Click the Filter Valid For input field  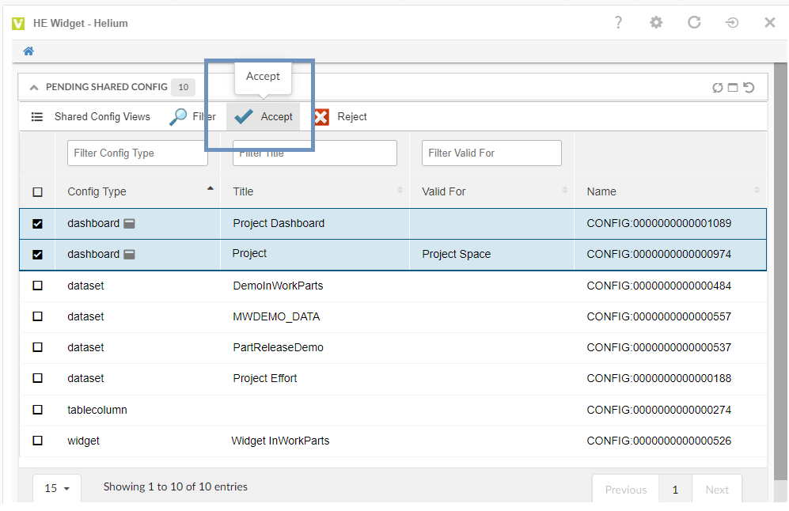point(491,153)
